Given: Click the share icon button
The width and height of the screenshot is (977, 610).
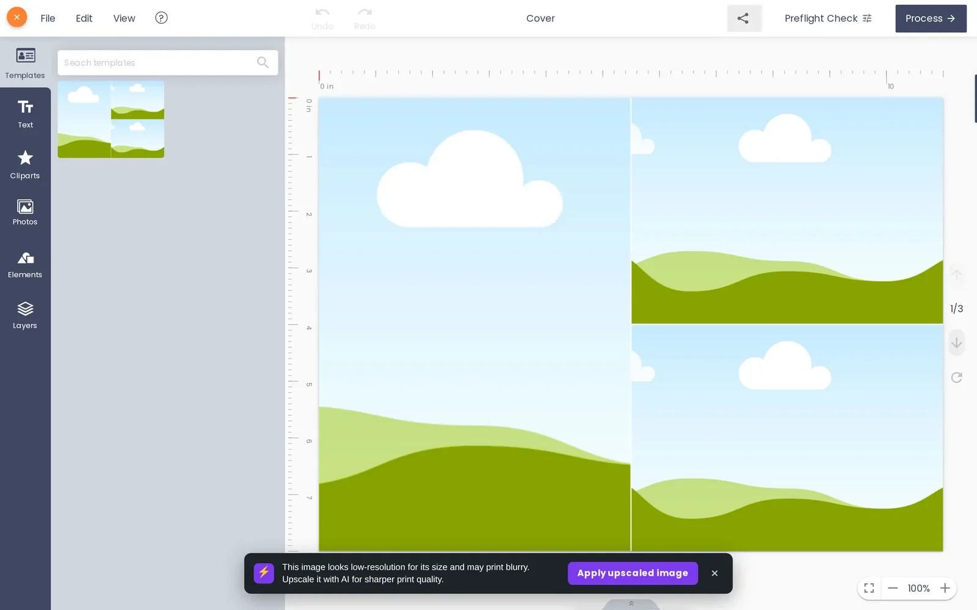Looking at the screenshot, I should pyautogui.click(x=744, y=18).
